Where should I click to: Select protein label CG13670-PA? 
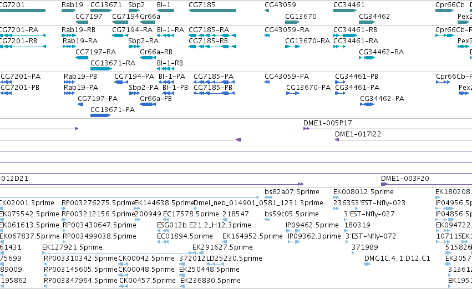point(308,88)
